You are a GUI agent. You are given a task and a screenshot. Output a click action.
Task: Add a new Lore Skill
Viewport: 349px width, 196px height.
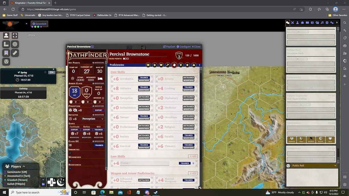click(x=193, y=157)
